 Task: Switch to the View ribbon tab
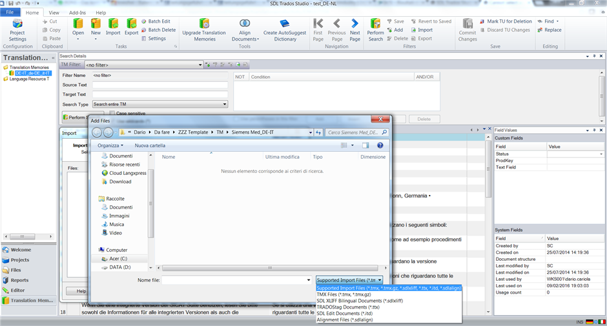pos(54,13)
